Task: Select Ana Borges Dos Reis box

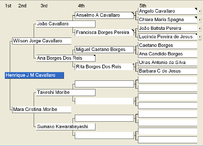Action: click(x=66, y=58)
